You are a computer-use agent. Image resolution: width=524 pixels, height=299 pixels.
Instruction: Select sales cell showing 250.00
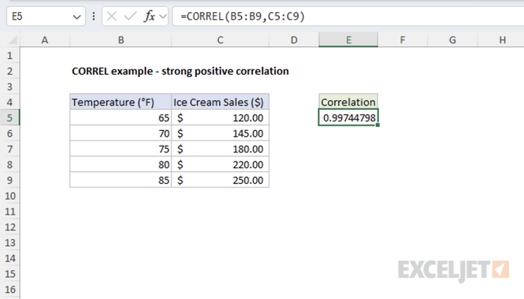coord(220,180)
